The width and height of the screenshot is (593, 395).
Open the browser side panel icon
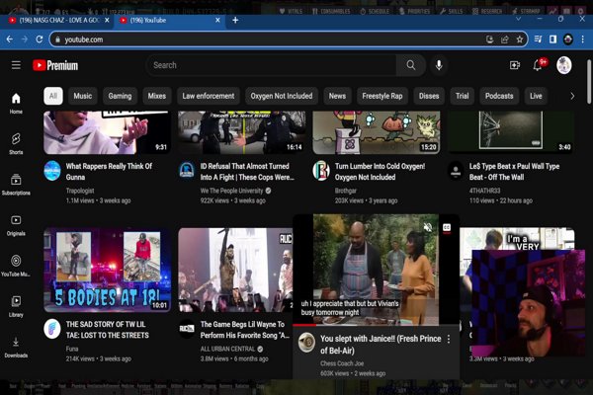click(552, 39)
